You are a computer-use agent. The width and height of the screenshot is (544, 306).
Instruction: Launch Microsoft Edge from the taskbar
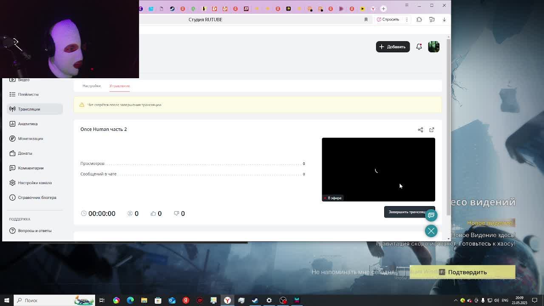pos(130,300)
